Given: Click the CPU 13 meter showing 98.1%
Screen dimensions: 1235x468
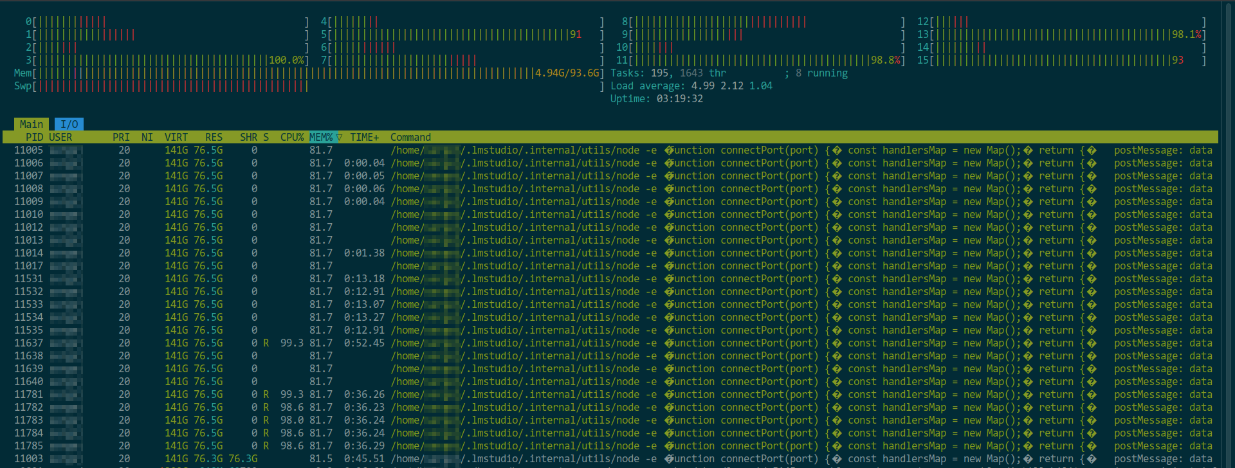Looking at the screenshot, I should (1062, 35).
